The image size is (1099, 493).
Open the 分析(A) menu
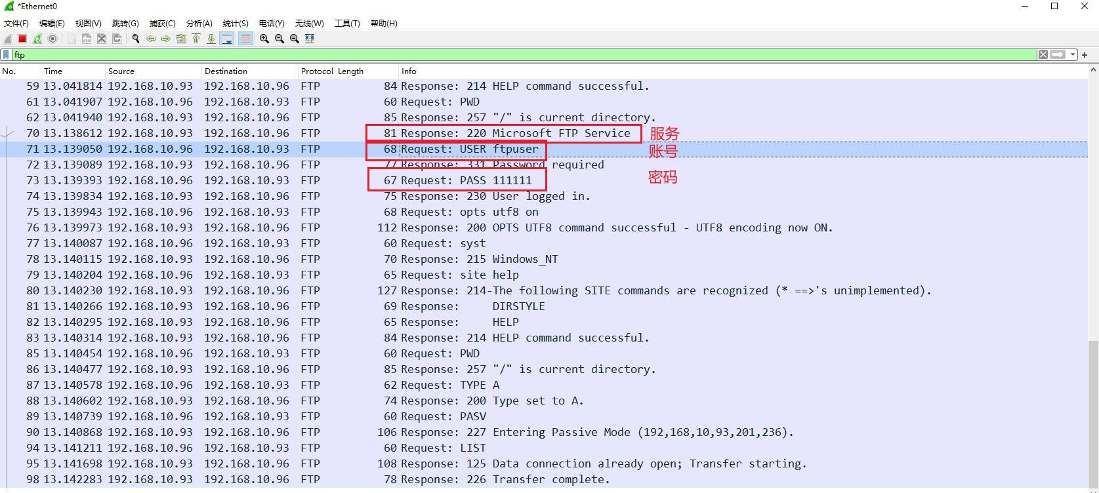[199, 23]
